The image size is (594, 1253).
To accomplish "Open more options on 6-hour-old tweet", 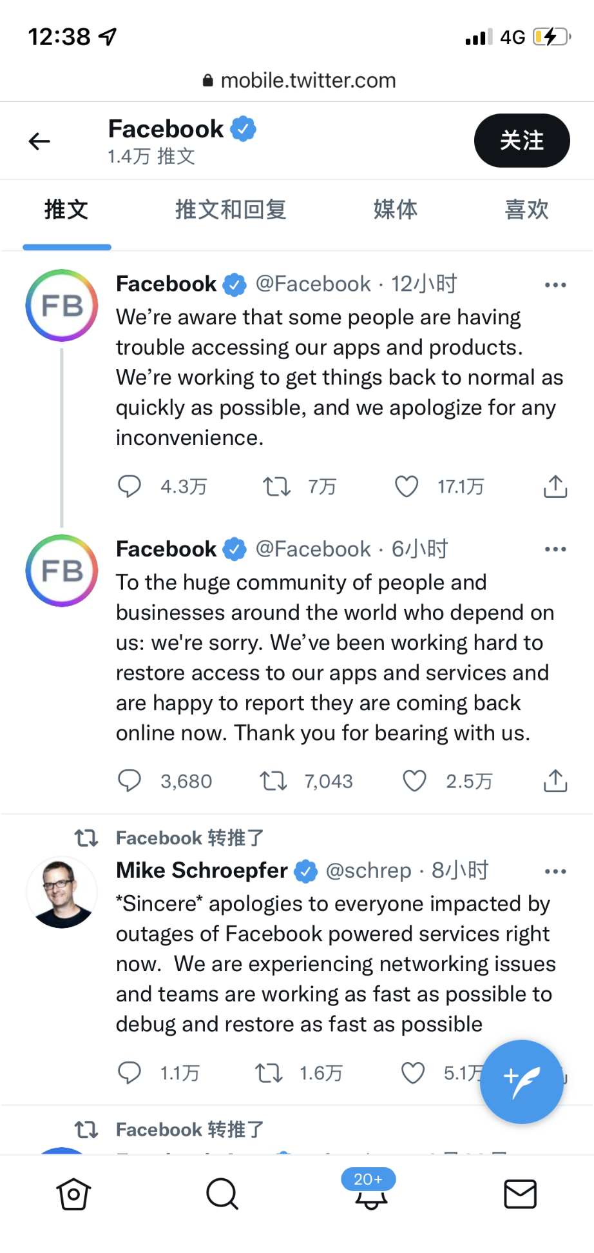I will point(555,549).
